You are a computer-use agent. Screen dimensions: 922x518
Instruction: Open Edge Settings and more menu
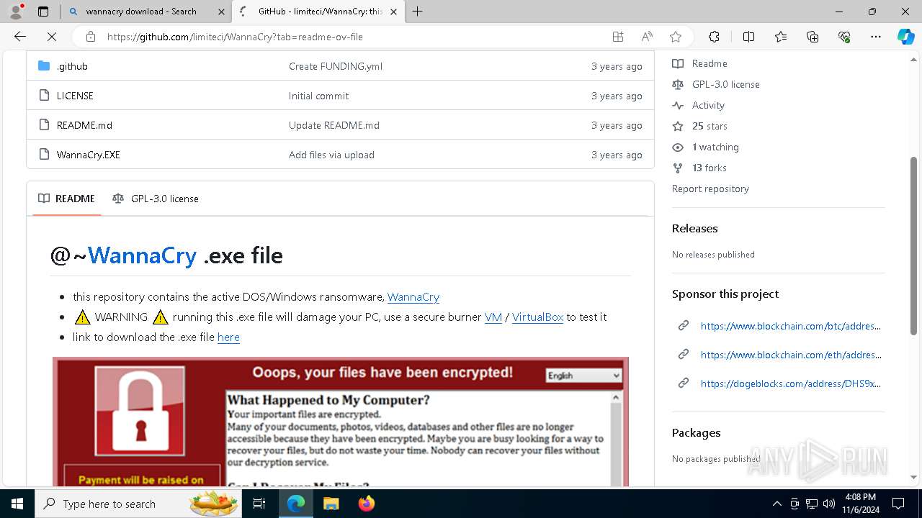coord(876,37)
